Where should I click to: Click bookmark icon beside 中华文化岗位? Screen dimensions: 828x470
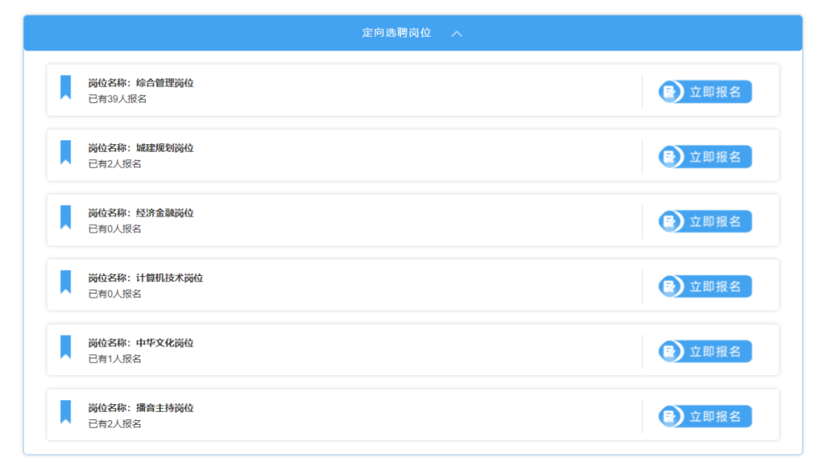(x=65, y=347)
